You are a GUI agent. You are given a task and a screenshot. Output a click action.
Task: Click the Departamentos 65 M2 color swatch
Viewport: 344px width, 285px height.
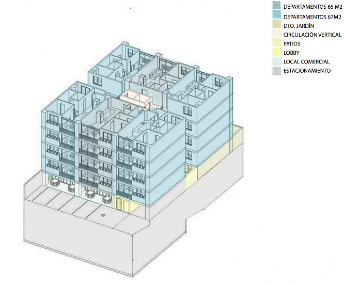pyautogui.click(x=277, y=6)
